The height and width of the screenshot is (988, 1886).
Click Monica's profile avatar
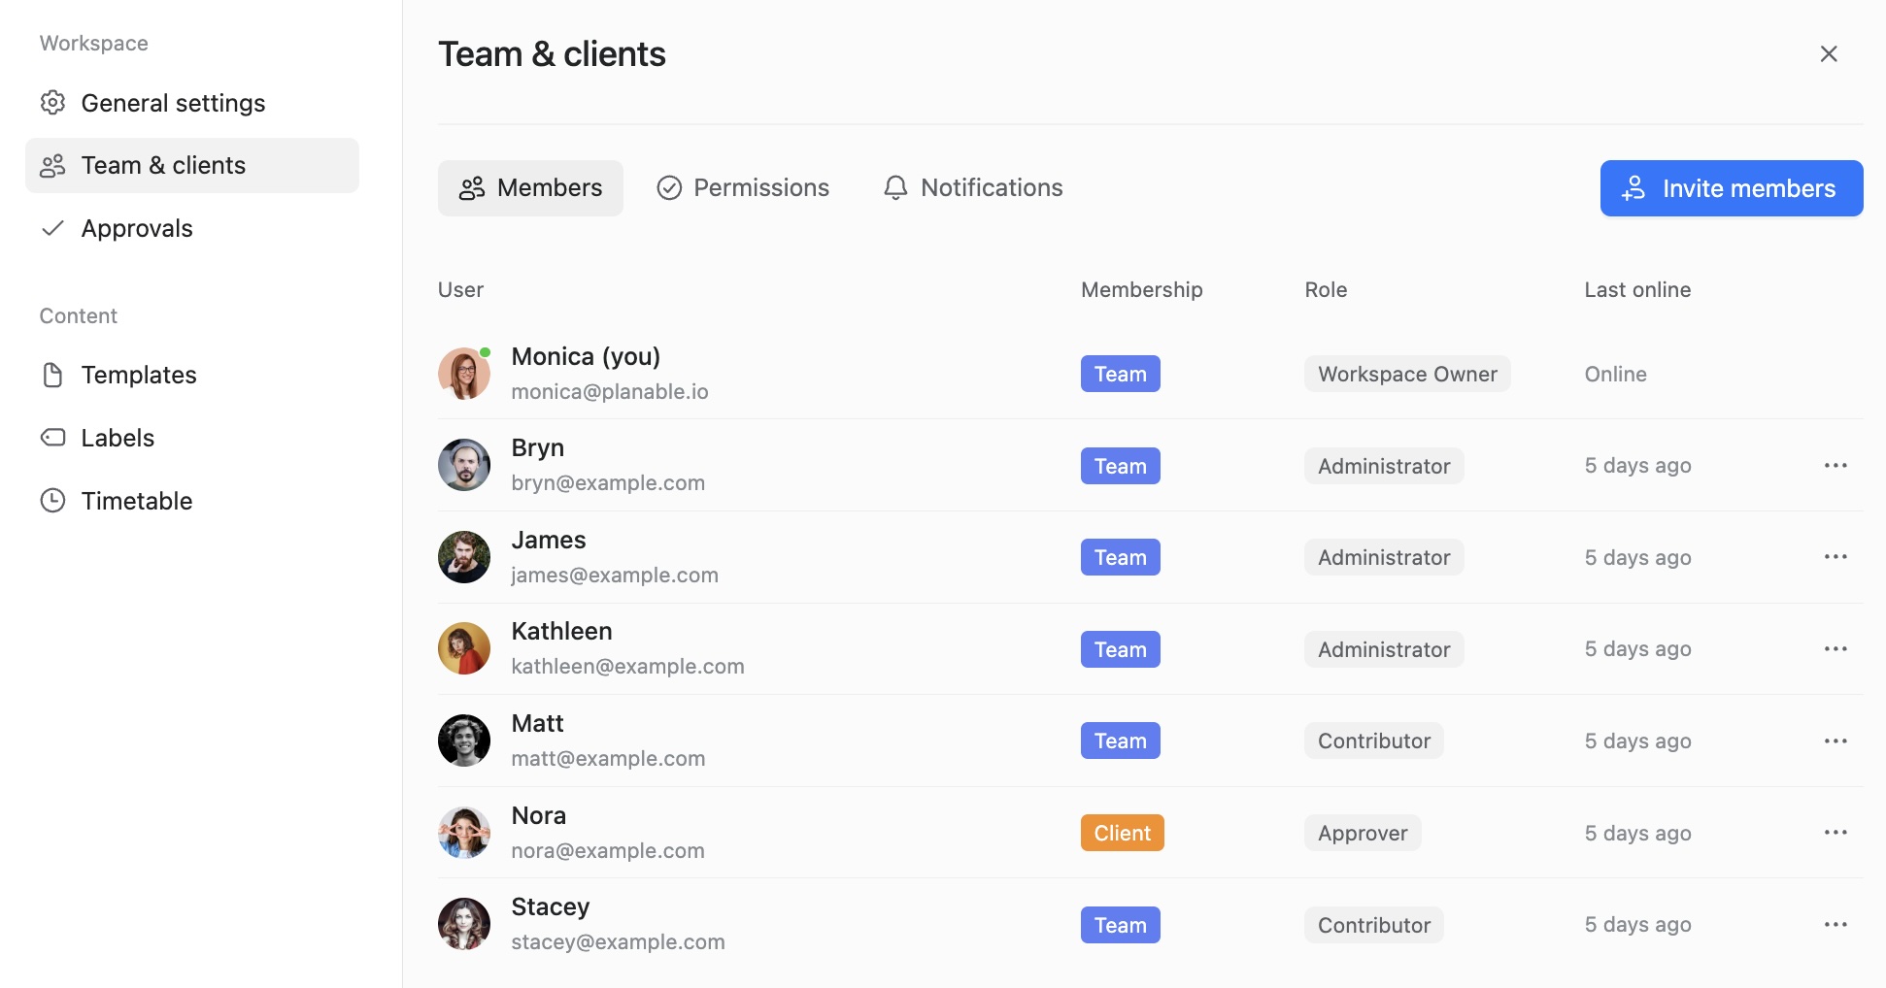[464, 374]
